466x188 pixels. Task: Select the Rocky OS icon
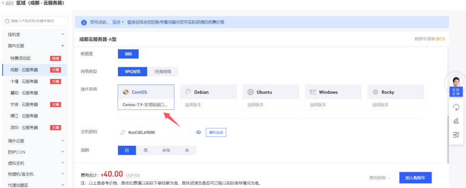375,92
